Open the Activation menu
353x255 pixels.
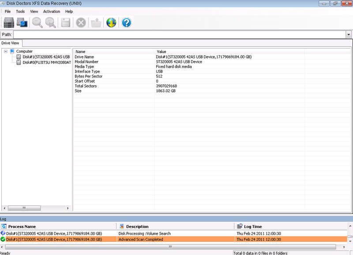click(x=52, y=11)
